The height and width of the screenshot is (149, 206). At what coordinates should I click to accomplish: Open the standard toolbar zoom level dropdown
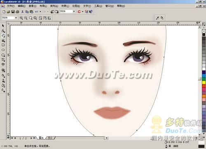[x=74, y=12]
